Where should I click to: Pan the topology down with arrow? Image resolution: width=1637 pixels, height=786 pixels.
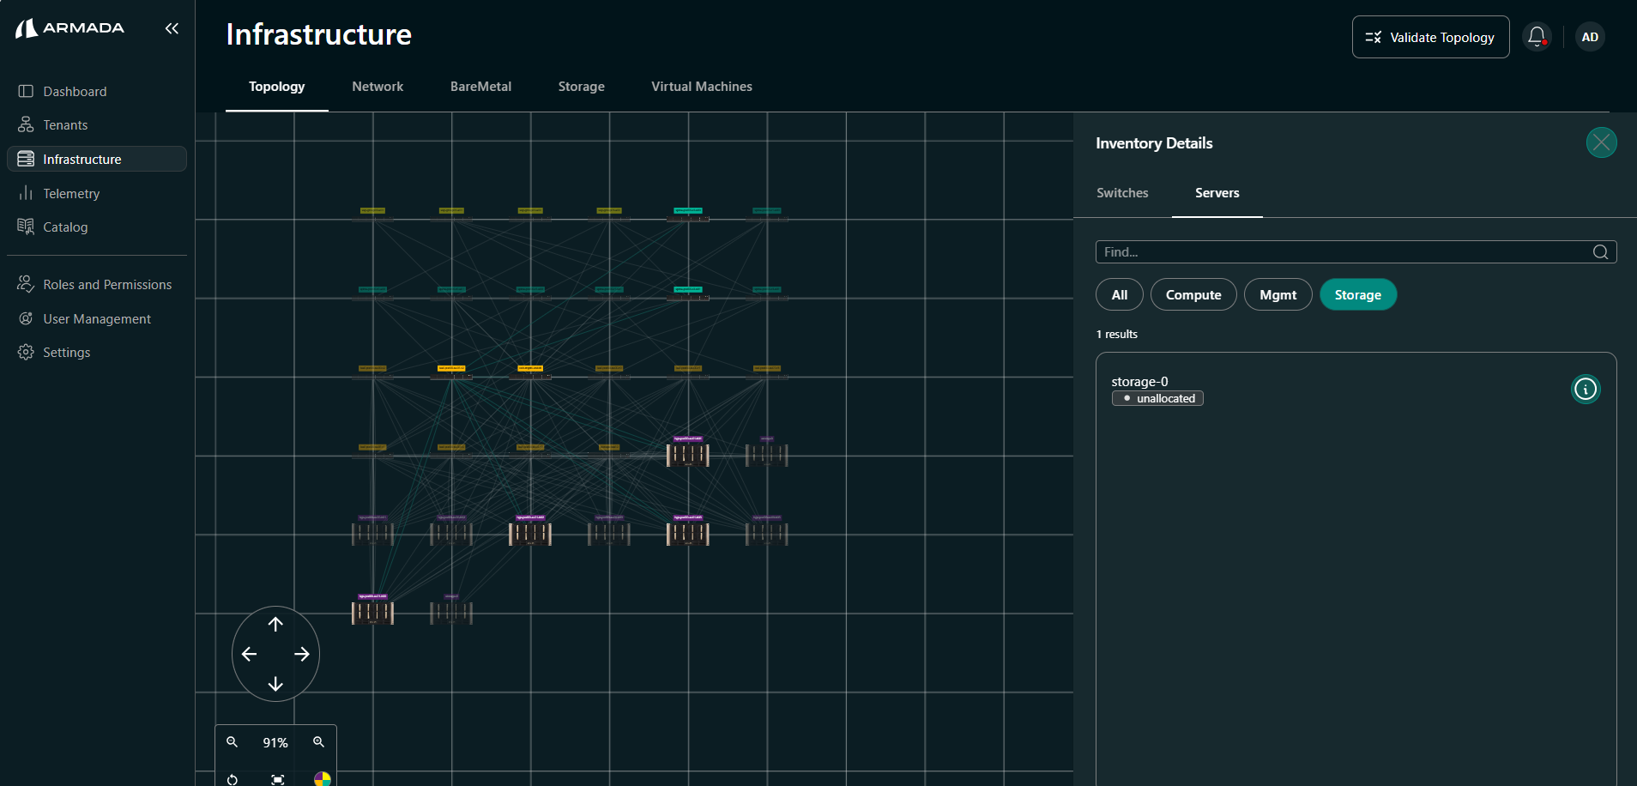click(x=275, y=684)
